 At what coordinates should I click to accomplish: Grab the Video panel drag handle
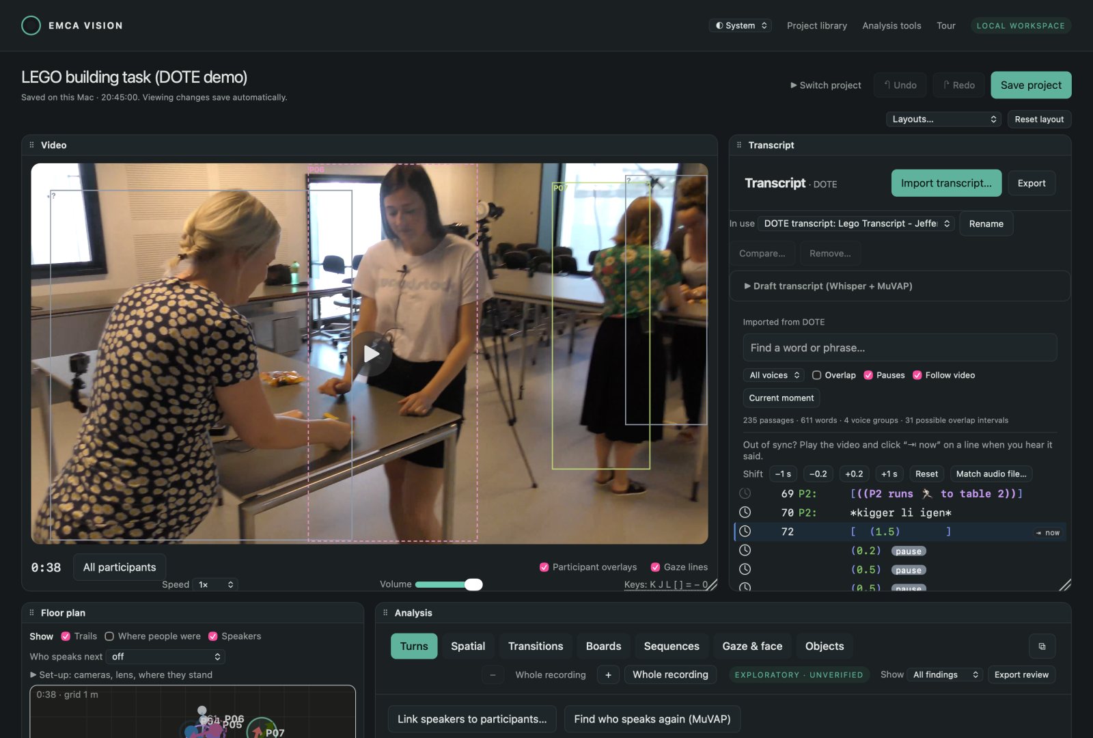31,145
